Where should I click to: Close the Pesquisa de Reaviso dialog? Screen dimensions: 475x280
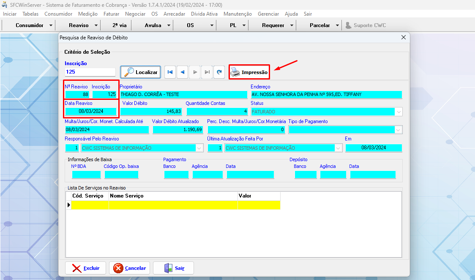403,37
